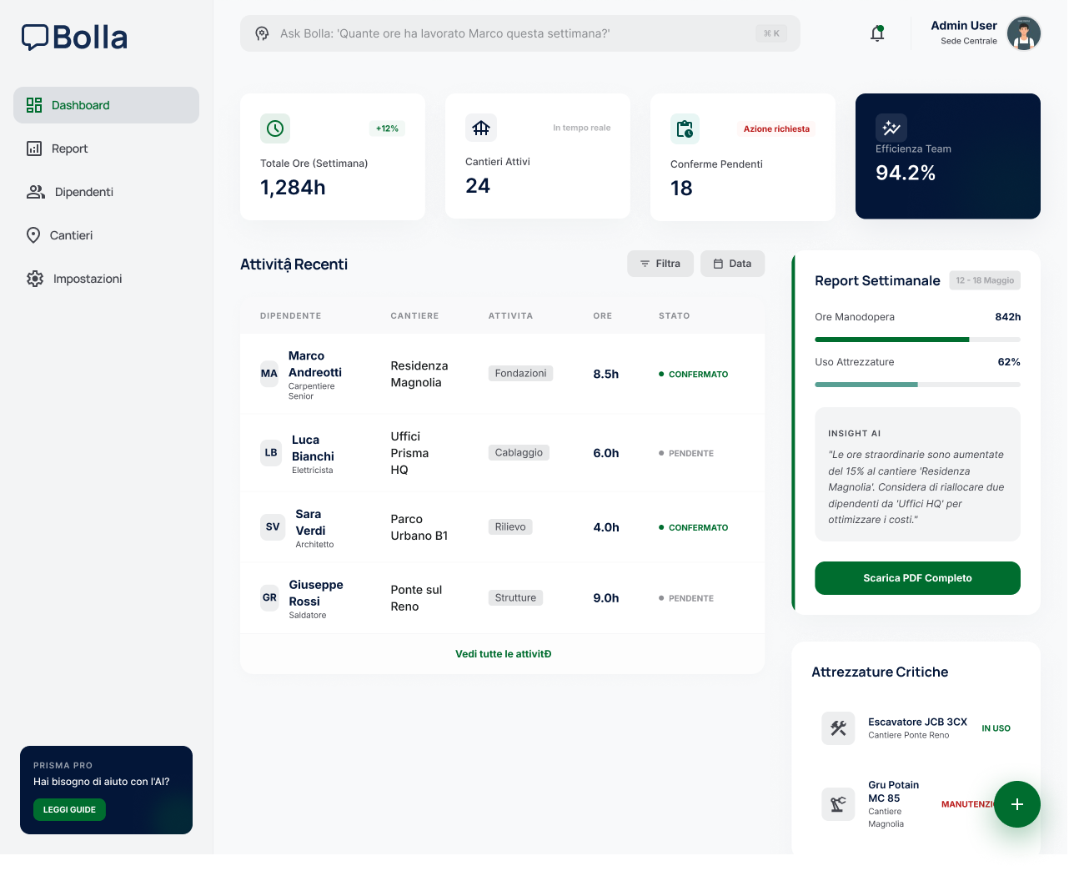Screen dimensions: 1074x871
Task: Click the Gru Potain MC 85 item
Action: click(x=917, y=804)
